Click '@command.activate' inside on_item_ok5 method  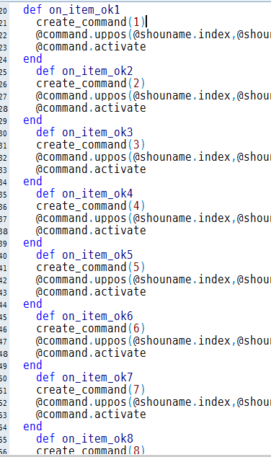point(91,291)
